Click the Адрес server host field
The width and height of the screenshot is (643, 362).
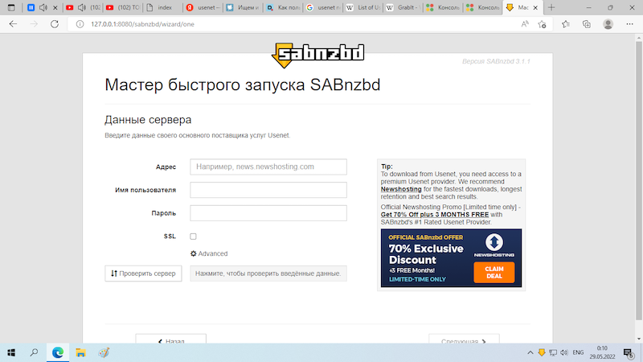(268, 167)
